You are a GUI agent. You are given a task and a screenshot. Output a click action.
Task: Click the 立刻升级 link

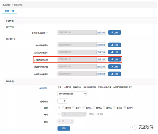pyautogui.click(x=43, y=88)
